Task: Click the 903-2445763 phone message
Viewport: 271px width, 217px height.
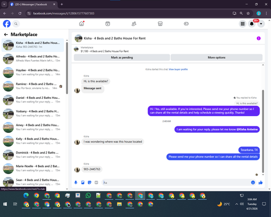Action: pyautogui.click(x=92, y=169)
